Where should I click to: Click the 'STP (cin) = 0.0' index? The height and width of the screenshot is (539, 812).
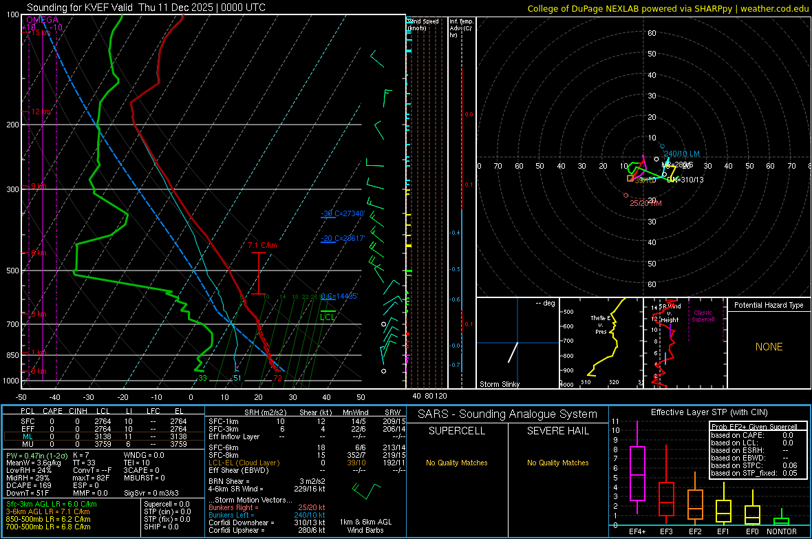[x=167, y=511]
